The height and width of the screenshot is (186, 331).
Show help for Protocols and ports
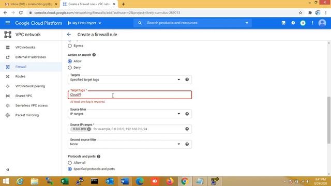99,157
